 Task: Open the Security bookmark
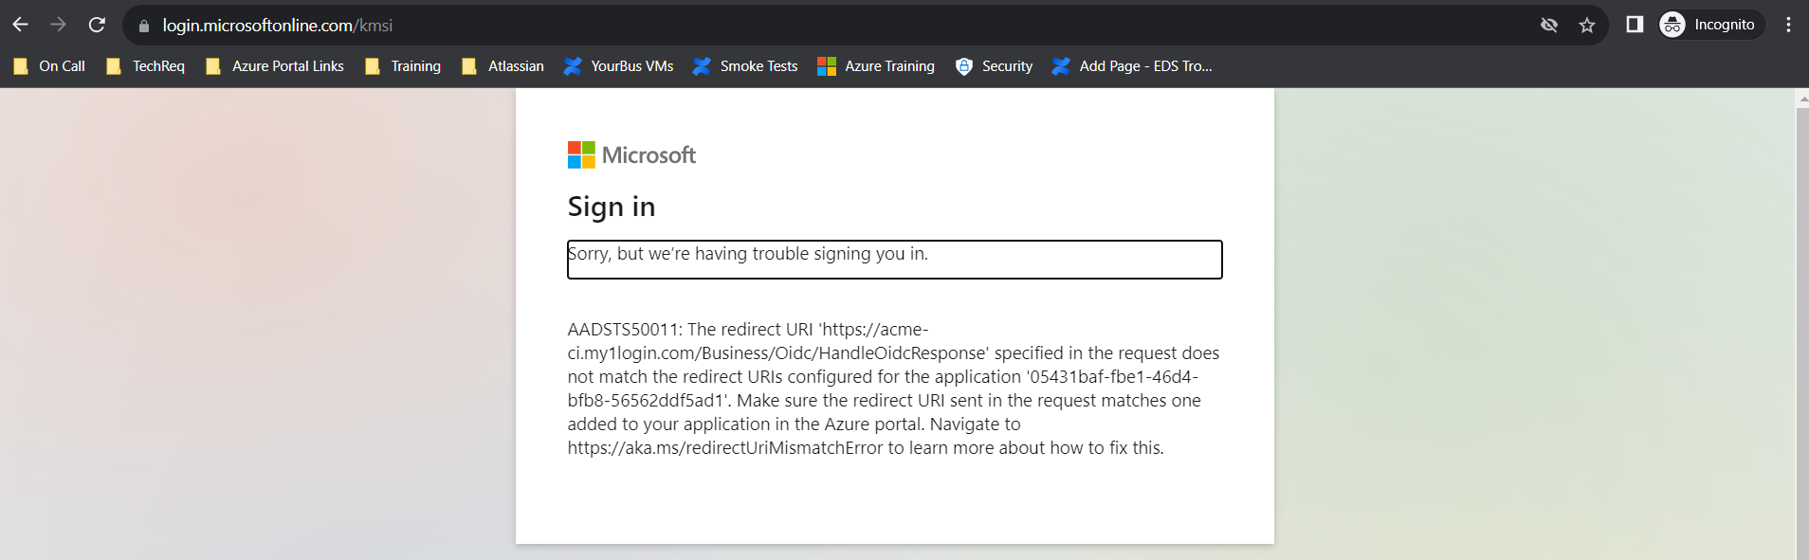tap(995, 66)
